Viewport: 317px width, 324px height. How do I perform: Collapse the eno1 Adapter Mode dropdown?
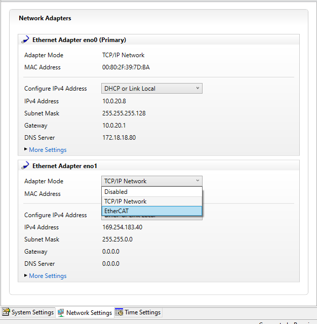click(x=152, y=181)
